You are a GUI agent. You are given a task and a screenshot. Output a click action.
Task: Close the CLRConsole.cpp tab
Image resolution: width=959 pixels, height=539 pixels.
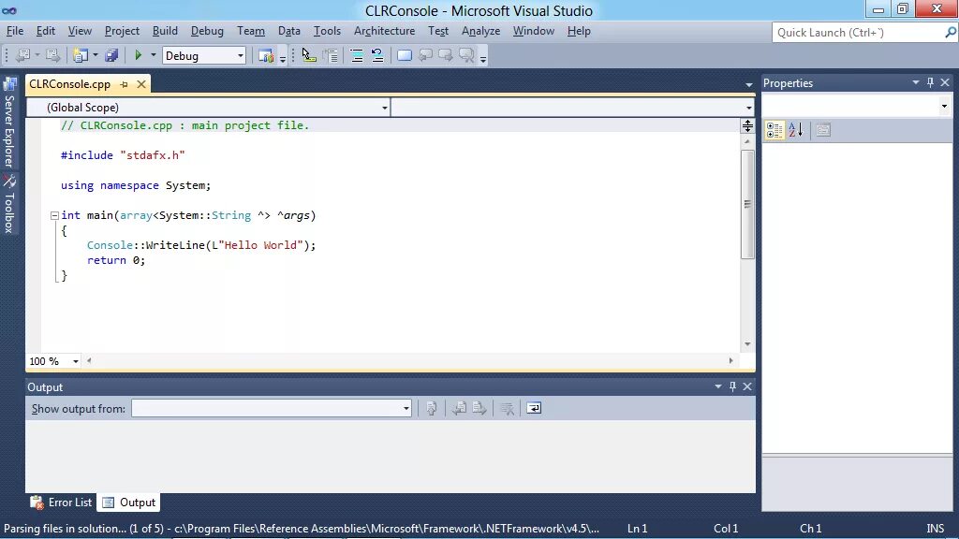tap(141, 84)
